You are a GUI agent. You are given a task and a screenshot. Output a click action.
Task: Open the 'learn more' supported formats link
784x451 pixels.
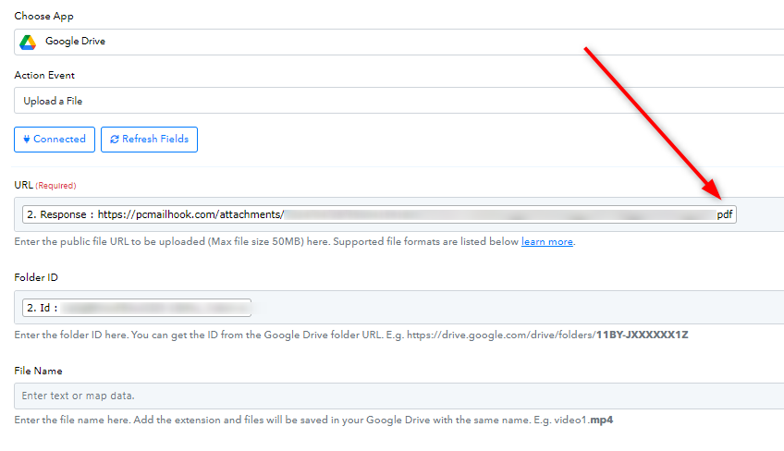(547, 241)
